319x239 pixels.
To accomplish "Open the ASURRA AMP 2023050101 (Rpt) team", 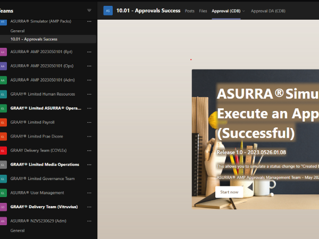I will click(x=41, y=52).
